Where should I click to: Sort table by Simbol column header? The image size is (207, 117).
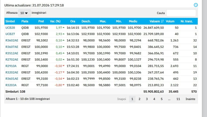click(10, 21)
